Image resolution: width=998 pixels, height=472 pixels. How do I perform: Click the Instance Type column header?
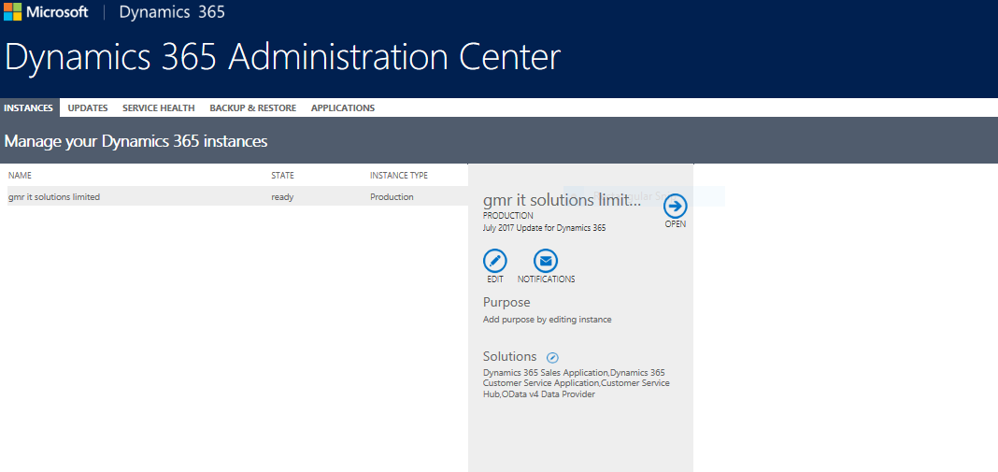(x=399, y=176)
